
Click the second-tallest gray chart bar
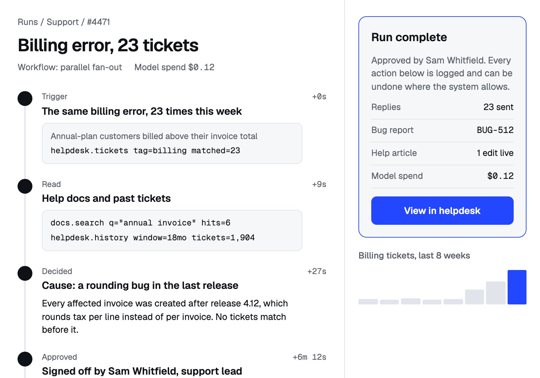475,297
